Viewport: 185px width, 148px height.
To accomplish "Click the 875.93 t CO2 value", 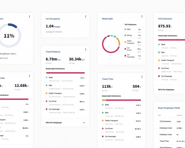I will (165, 26).
